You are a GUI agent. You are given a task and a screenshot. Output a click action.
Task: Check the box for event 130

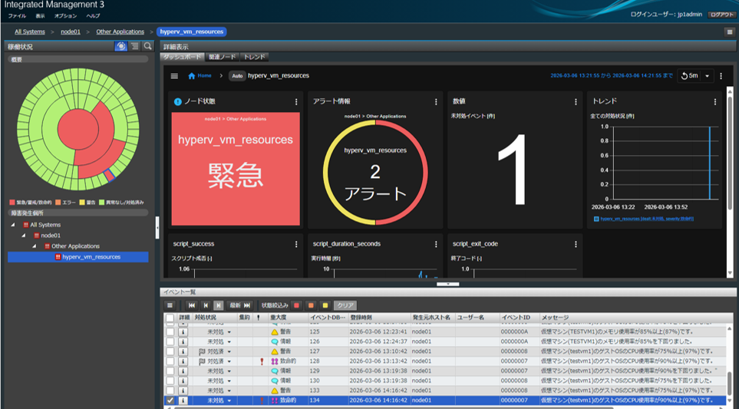point(170,381)
